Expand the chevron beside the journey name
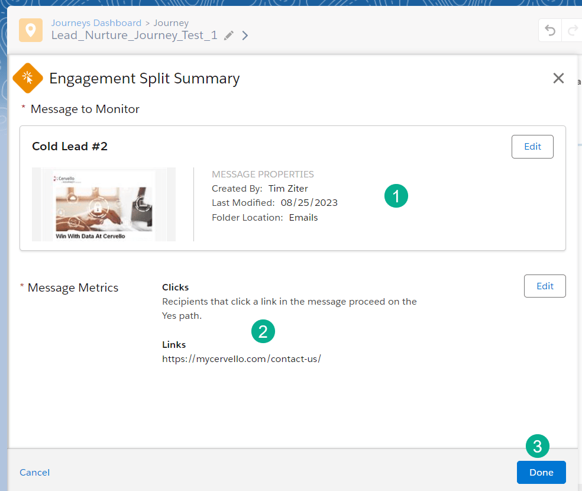Screen dimensions: 582x491 245,35
